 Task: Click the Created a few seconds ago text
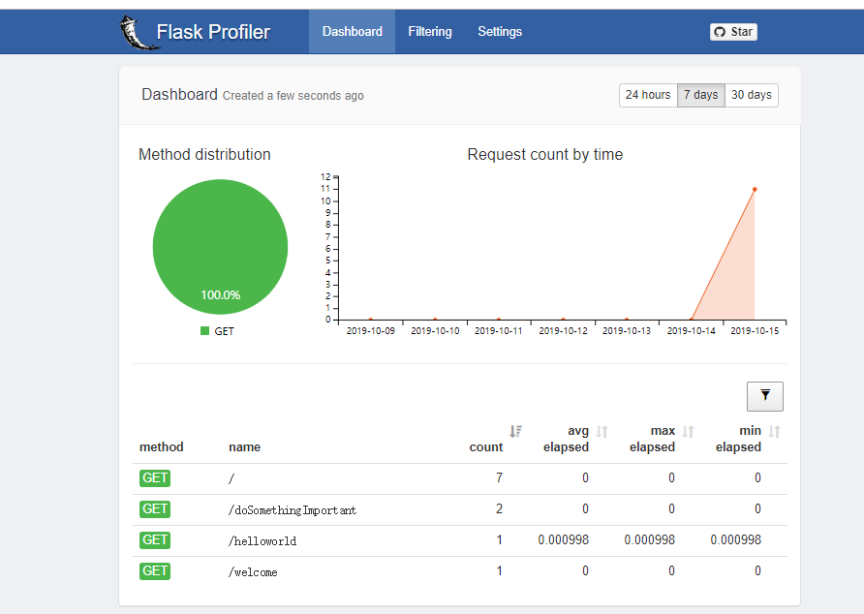click(x=293, y=96)
